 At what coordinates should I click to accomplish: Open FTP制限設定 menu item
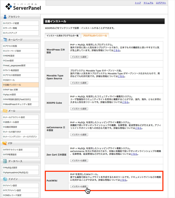click(21, 155)
